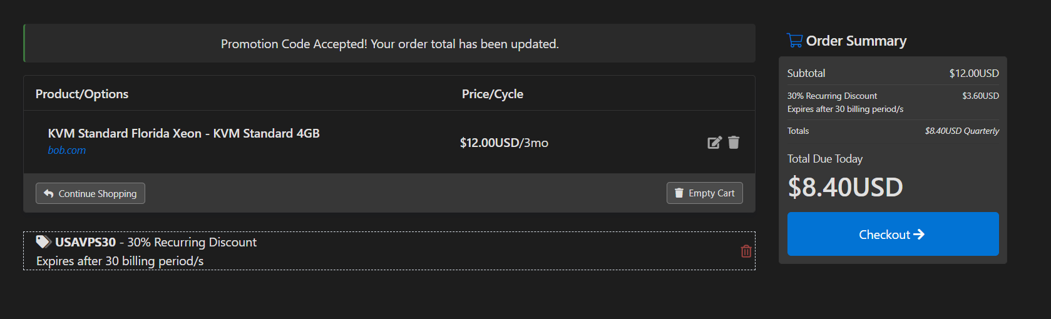Click the $8.40USD total due today amount
The width and height of the screenshot is (1051, 319).
click(x=845, y=187)
